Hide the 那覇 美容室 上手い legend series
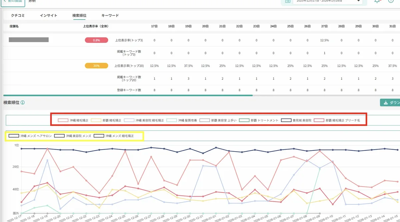 click(218, 120)
